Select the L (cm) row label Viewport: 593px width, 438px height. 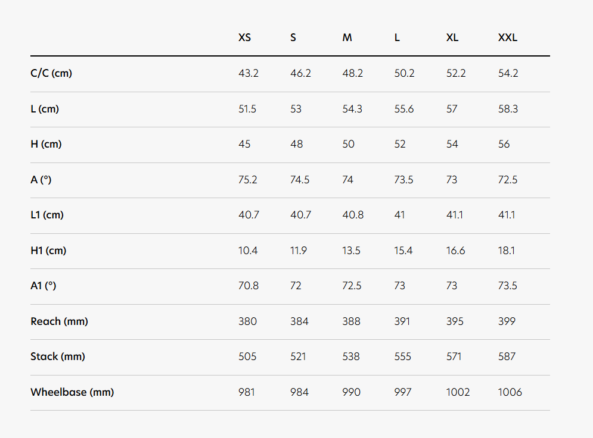(x=45, y=109)
